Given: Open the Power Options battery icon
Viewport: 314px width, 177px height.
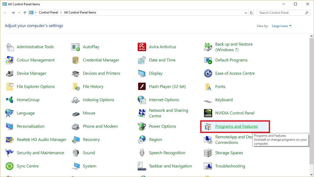Looking at the screenshot, I should (x=142, y=126).
